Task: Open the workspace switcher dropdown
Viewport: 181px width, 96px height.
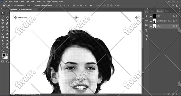Action: (177, 6)
